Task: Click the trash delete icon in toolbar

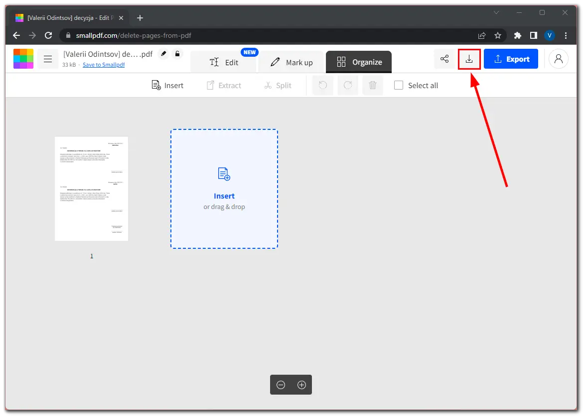Action: [x=372, y=85]
